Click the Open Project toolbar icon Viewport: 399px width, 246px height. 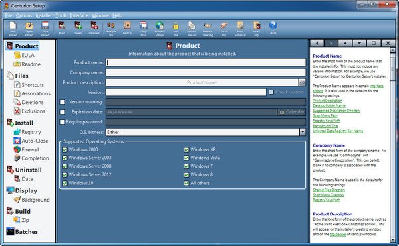point(29,29)
